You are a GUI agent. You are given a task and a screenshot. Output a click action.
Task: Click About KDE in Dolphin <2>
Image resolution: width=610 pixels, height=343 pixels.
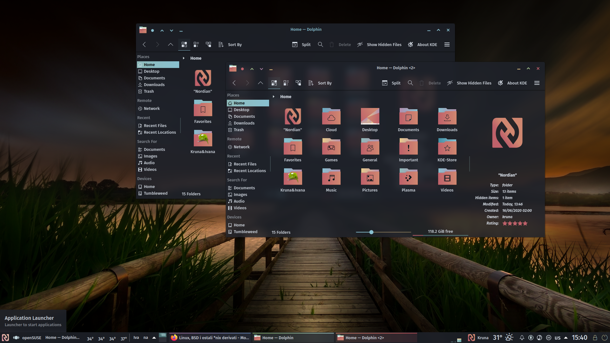512,83
